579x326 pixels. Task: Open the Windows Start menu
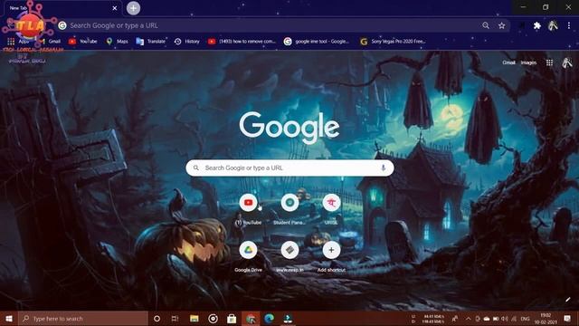click(x=9, y=319)
